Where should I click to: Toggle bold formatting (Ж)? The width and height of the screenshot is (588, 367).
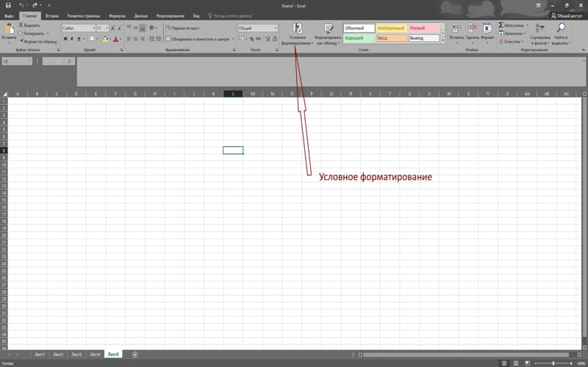pyautogui.click(x=65, y=39)
